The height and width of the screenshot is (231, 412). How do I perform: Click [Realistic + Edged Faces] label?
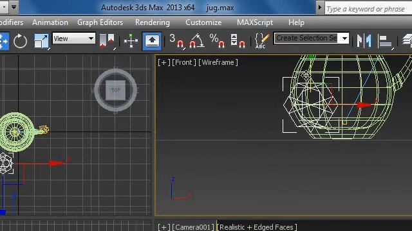point(257,227)
